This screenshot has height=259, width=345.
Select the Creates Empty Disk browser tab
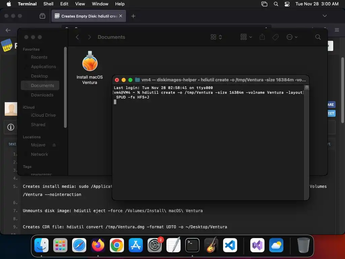[89, 16]
